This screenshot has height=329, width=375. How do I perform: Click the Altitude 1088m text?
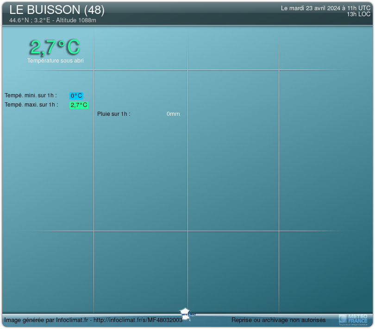click(76, 20)
